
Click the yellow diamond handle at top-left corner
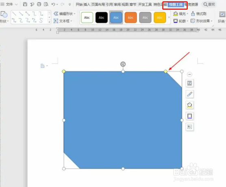(64, 72)
